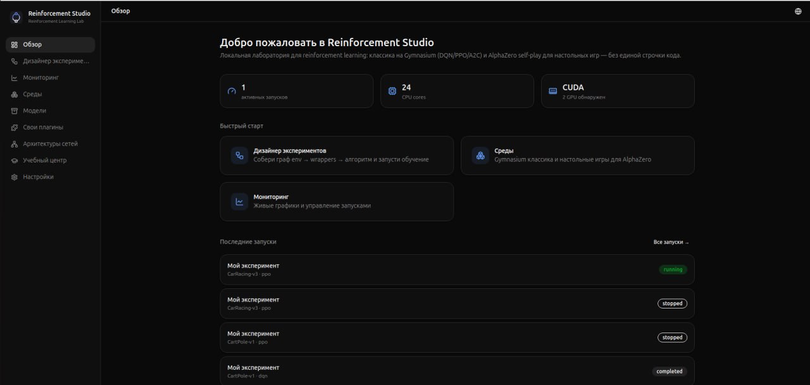This screenshot has width=810, height=385.
Task: Open the Мониторинг quick-start card
Action: (337, 202)
